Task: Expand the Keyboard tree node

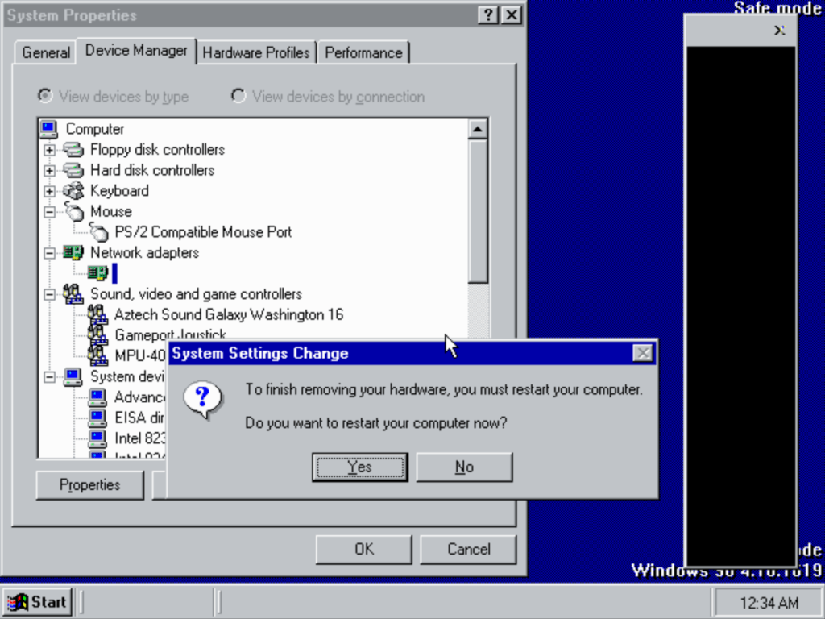Action: tap(50, 191)
